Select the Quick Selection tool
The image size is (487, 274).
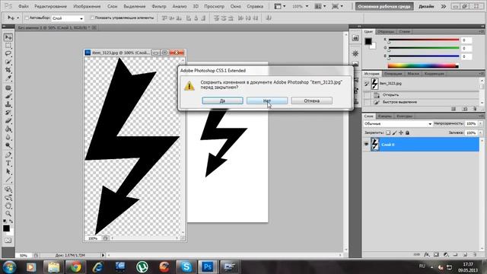click(x=8, y=62)
